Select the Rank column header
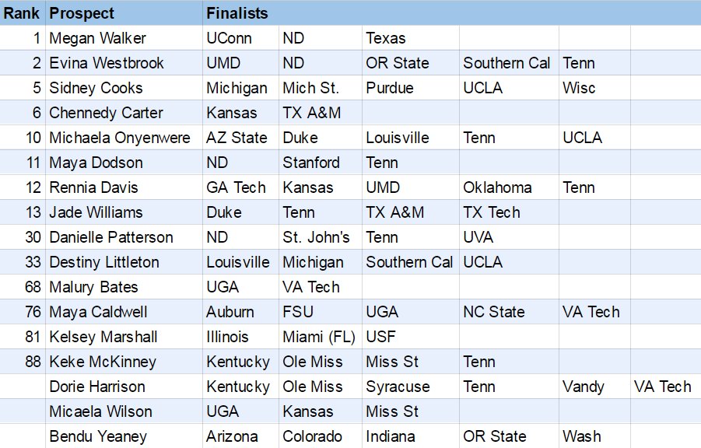This screenshot has width=701, height=448. [x=23, y=13]
